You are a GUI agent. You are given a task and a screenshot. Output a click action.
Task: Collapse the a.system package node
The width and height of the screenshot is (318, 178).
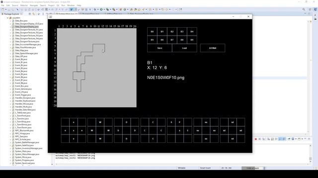pyautogui.click(x=8, y=18)
